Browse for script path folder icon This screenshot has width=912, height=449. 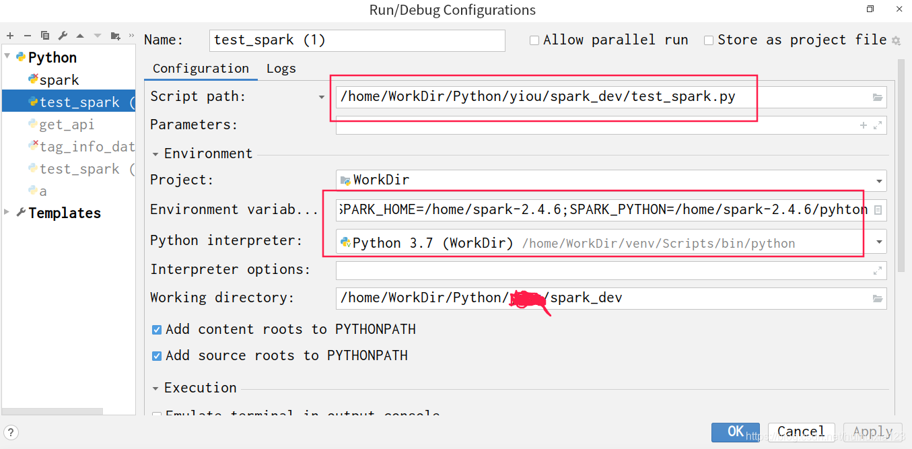878,98
